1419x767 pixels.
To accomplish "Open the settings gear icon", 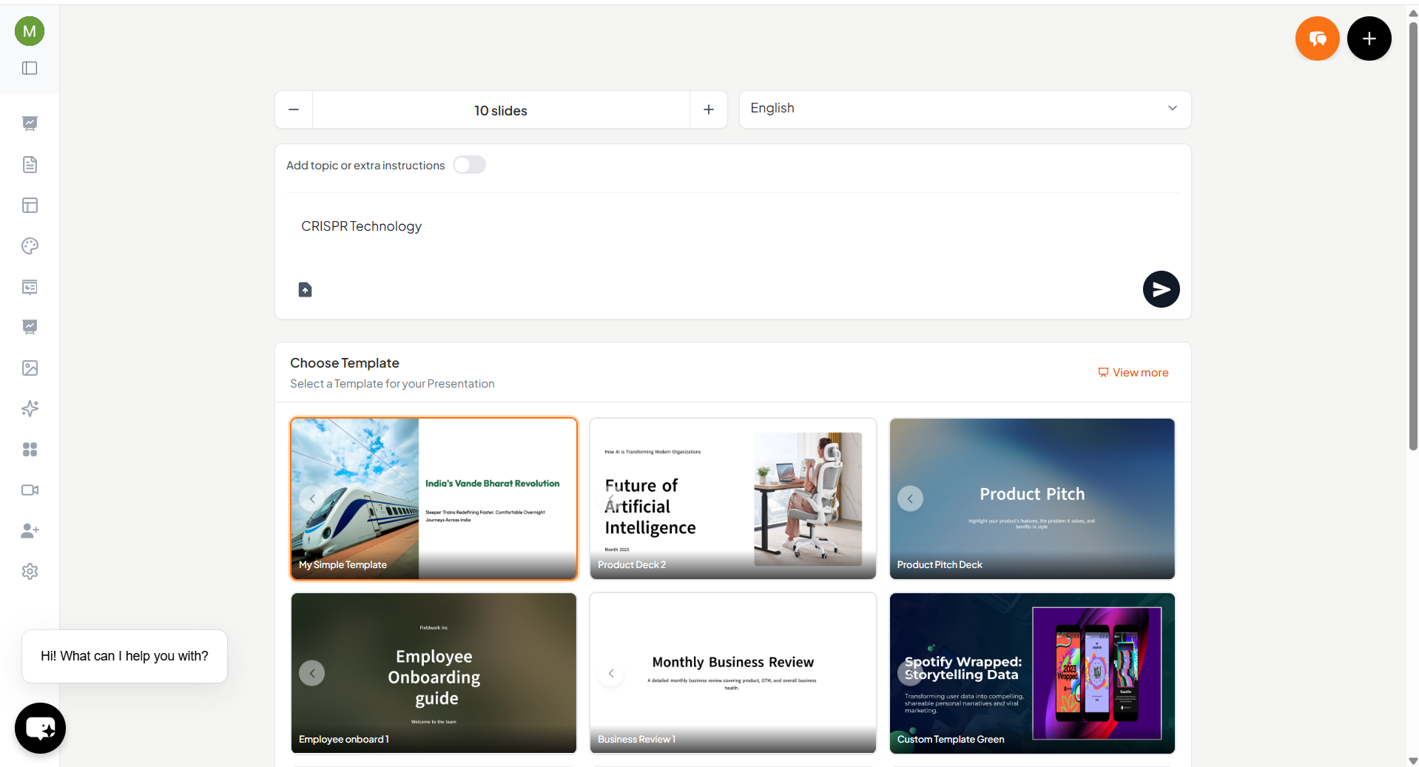I will pos(30,571).
